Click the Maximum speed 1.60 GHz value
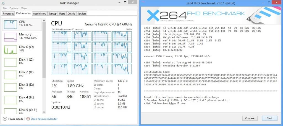The width and height of the screenshot is (283, 126). [122, 81]
